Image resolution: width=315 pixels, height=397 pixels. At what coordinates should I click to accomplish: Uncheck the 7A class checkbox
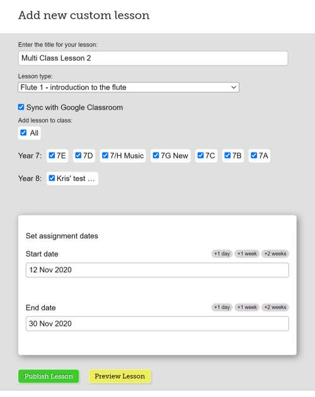(254, 155)
